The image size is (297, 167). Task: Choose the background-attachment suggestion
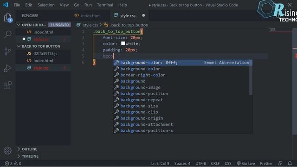[x=181, y=124]
